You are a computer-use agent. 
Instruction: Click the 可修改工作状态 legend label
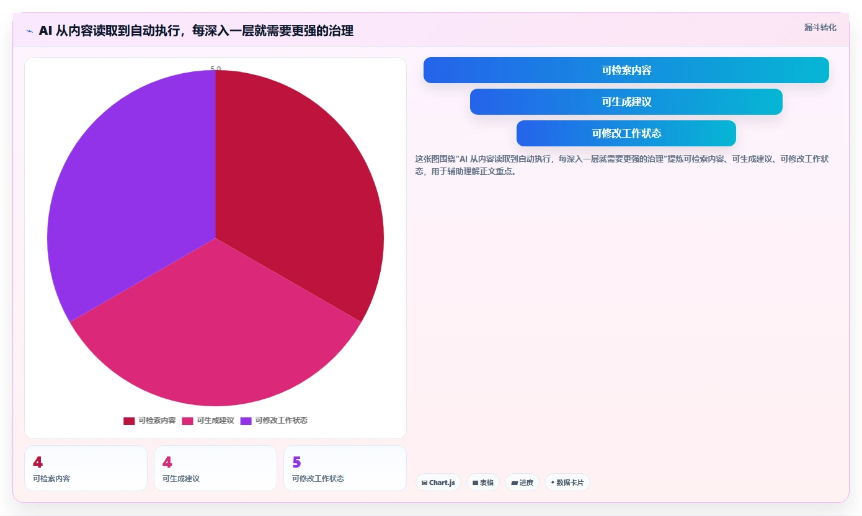tap(281, 420)
